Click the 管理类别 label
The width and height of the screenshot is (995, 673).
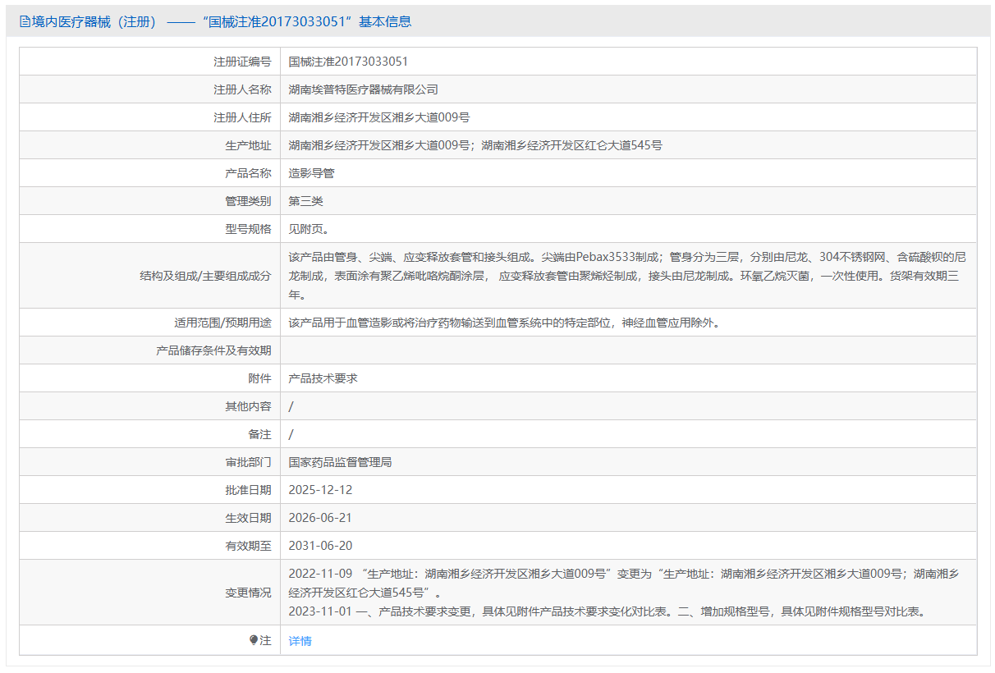click(x=248, y=201)
